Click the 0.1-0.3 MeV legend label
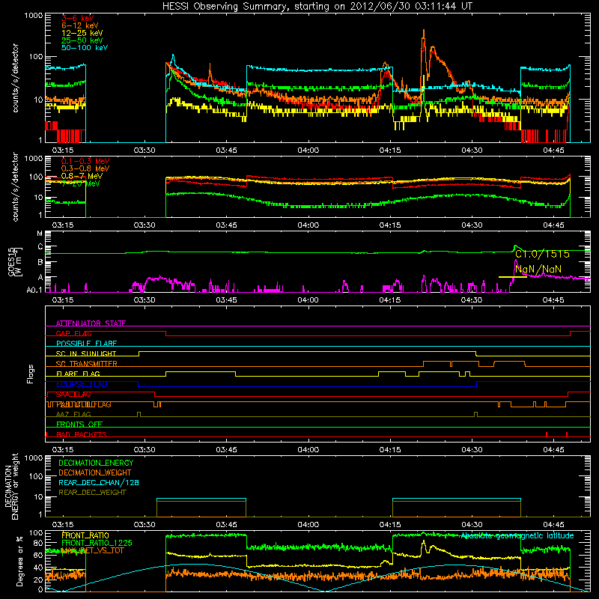This screenshot has width=599, height=599. 85,161
